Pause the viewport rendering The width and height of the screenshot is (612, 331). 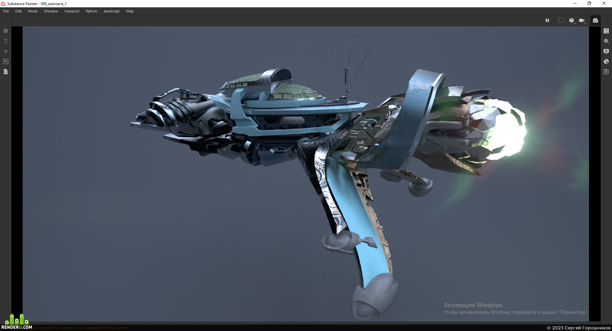(547, 20)
